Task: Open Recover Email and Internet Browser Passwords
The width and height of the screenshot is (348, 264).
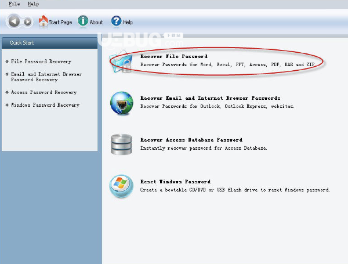Action: pos(211,98)
